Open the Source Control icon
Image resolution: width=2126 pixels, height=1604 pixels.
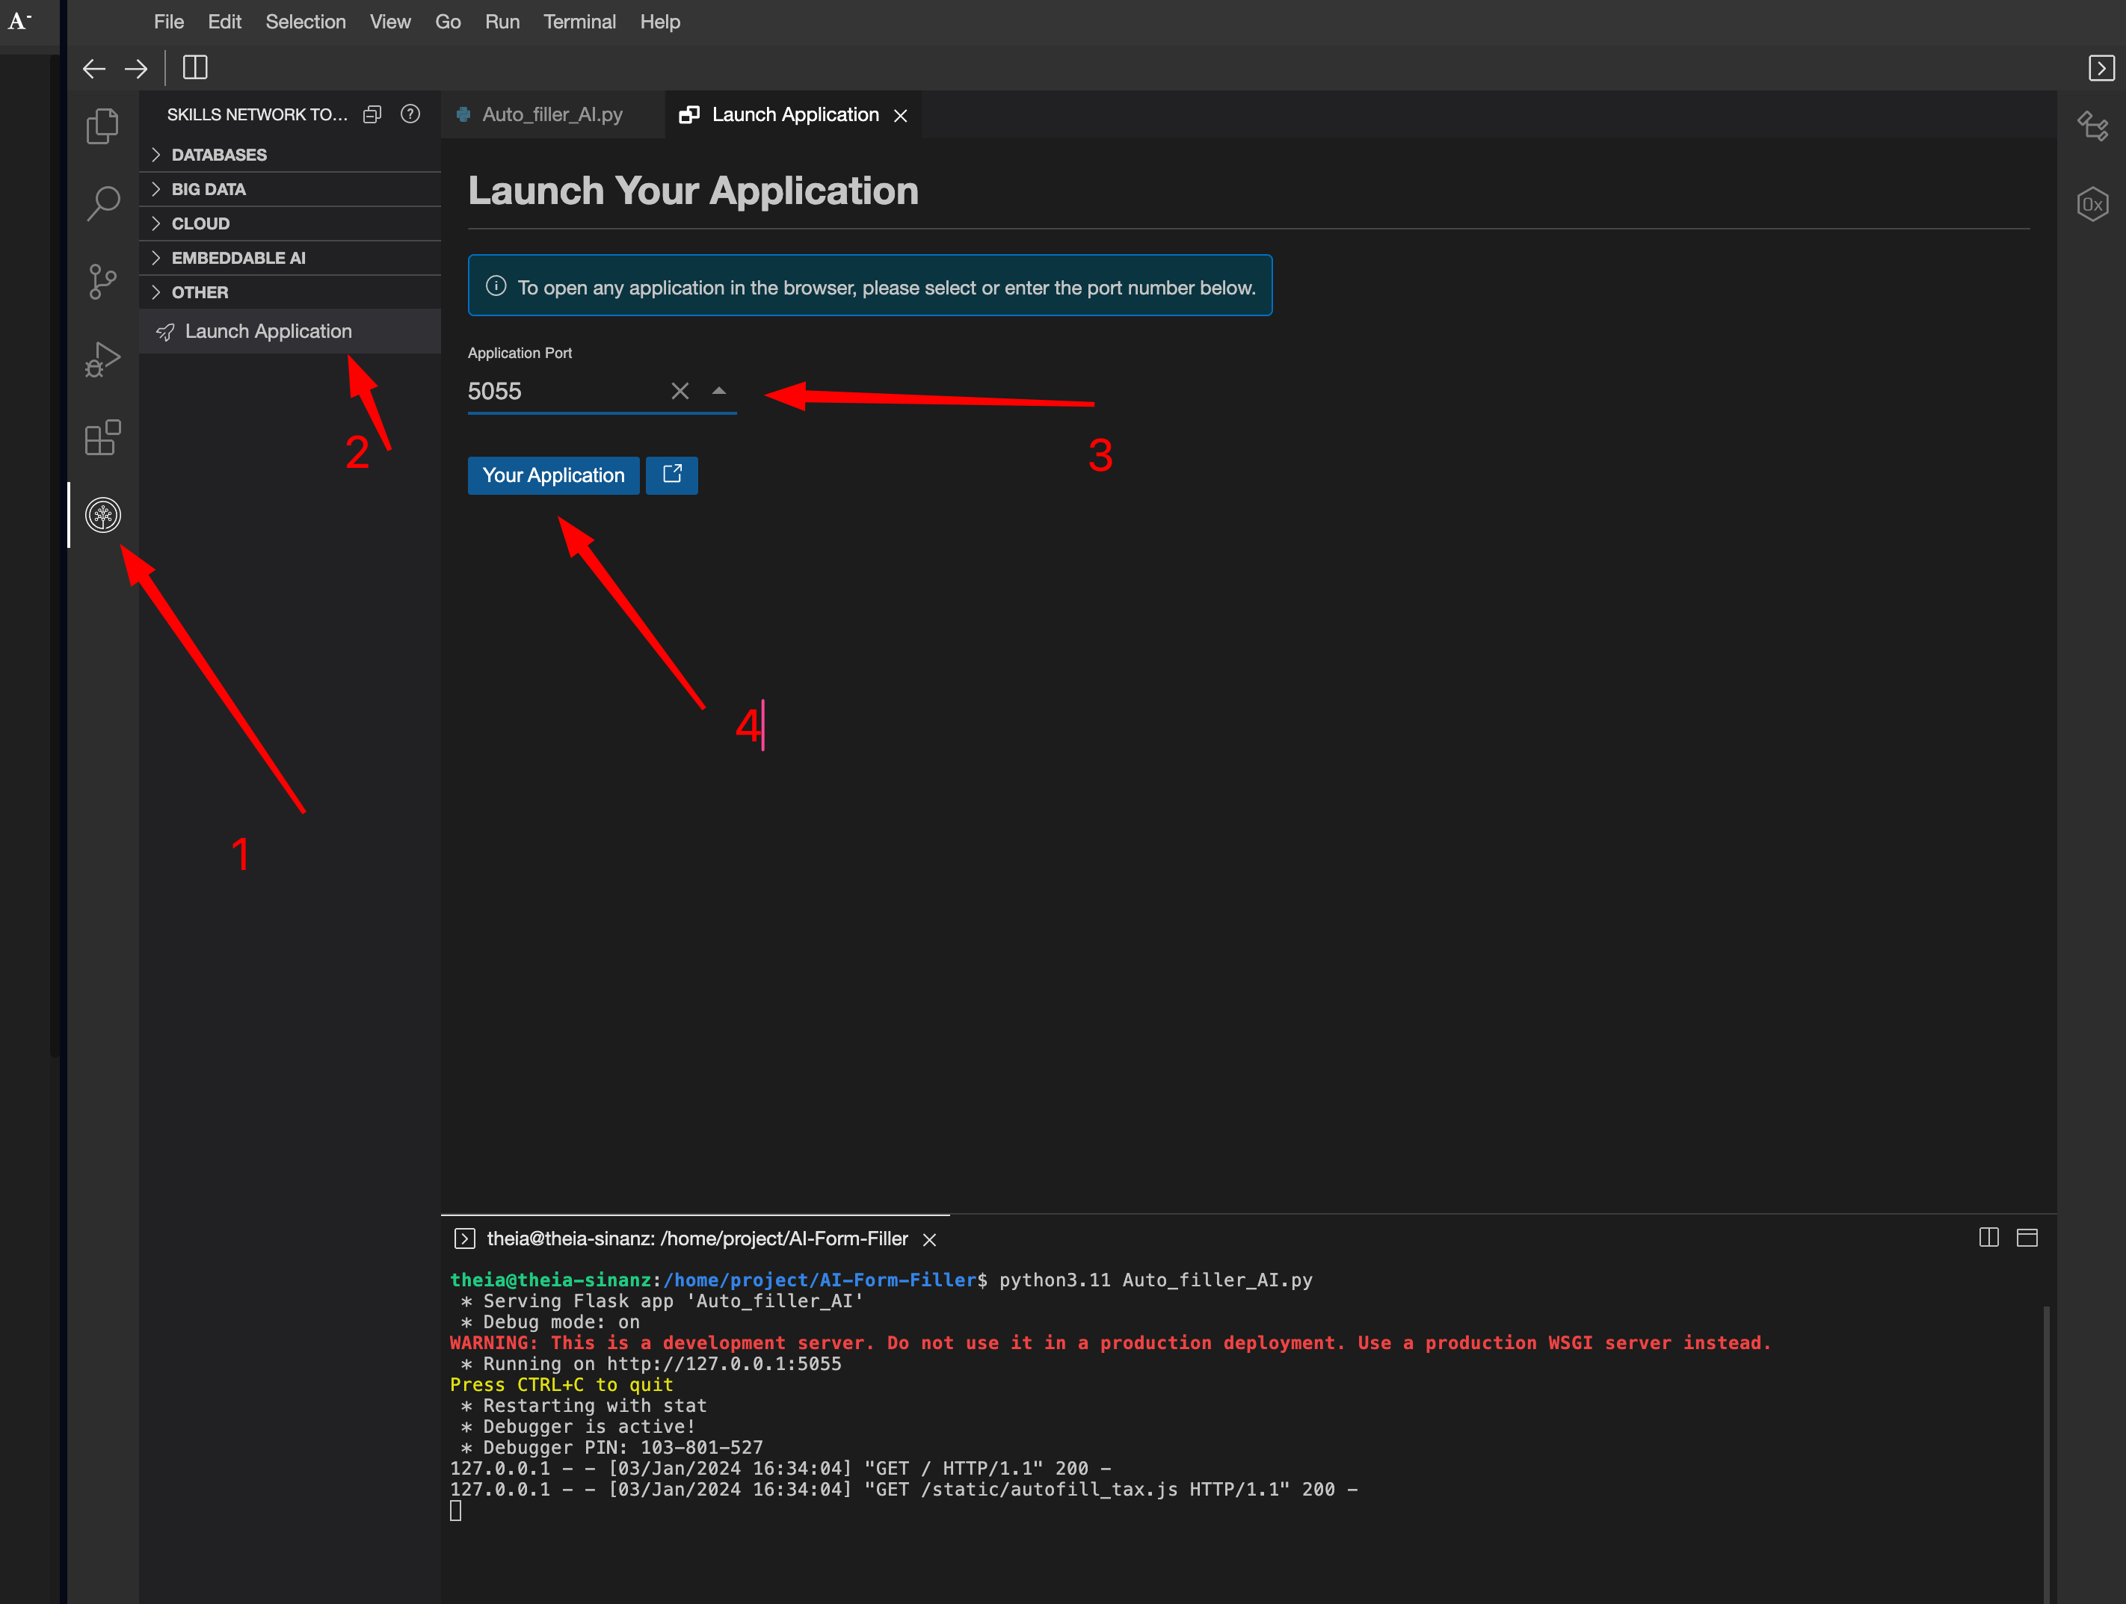click(102, 282)
